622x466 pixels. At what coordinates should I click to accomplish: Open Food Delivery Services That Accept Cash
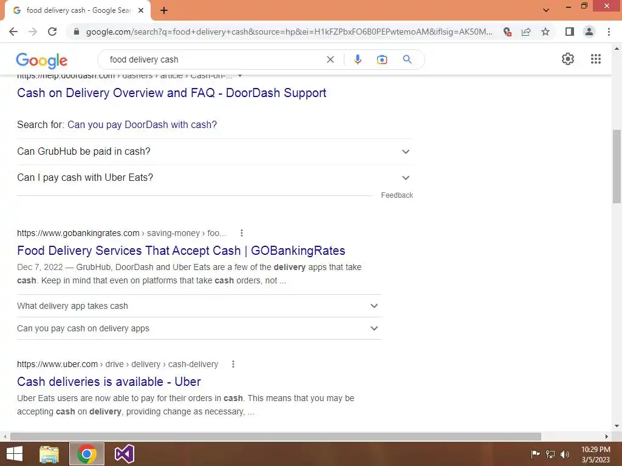[x=181, y=251]
